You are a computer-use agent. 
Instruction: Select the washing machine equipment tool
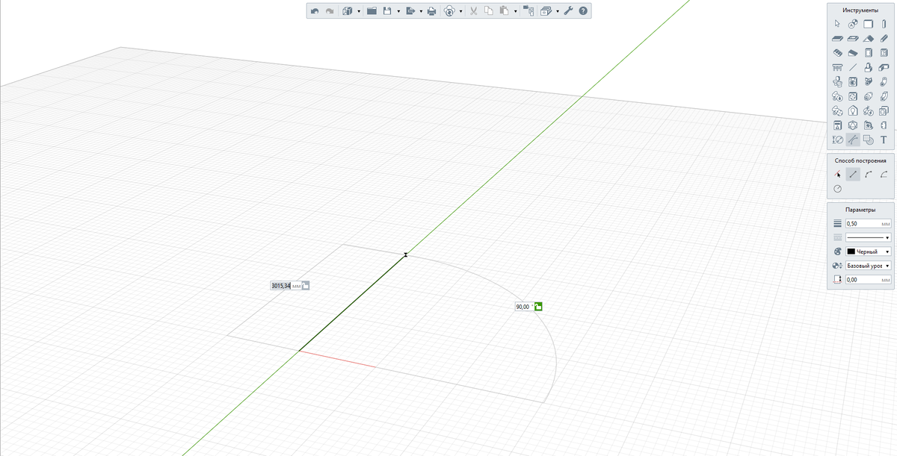[x=853, y=81]
